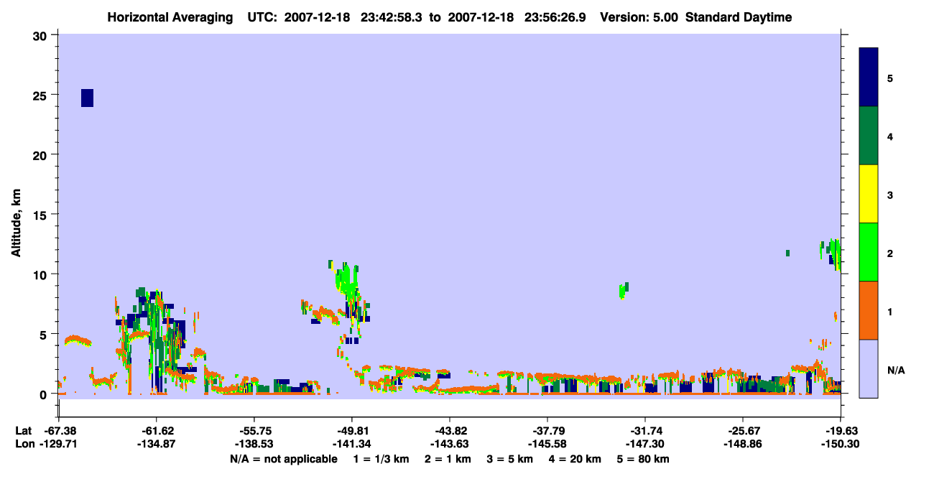Click the longitude value -145.58
The height and width of the screenshot is (479, 934).
[547, 445]
